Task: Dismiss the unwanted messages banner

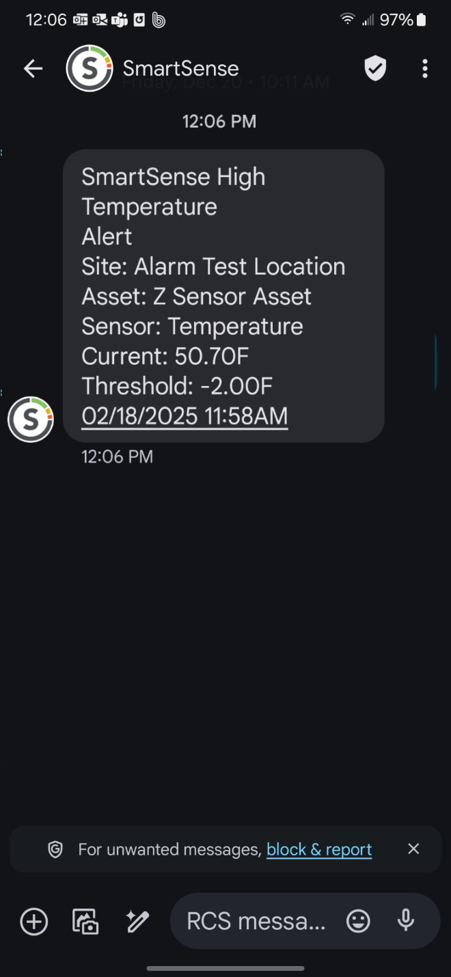Action: (x=413, y=849)
